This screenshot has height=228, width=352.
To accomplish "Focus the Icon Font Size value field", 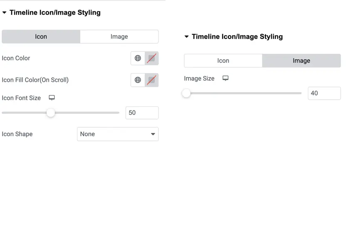I will click(x=142, y=113).
